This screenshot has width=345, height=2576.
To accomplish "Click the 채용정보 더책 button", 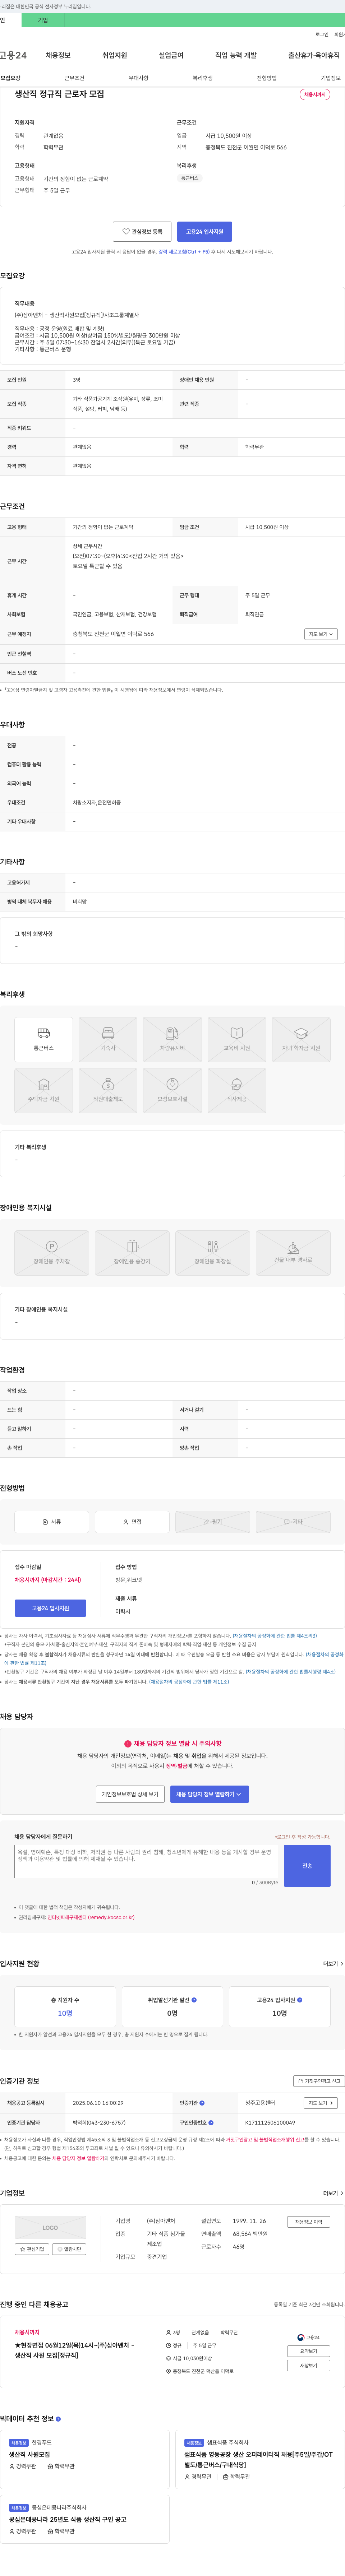I will (x=308, y=2222).
